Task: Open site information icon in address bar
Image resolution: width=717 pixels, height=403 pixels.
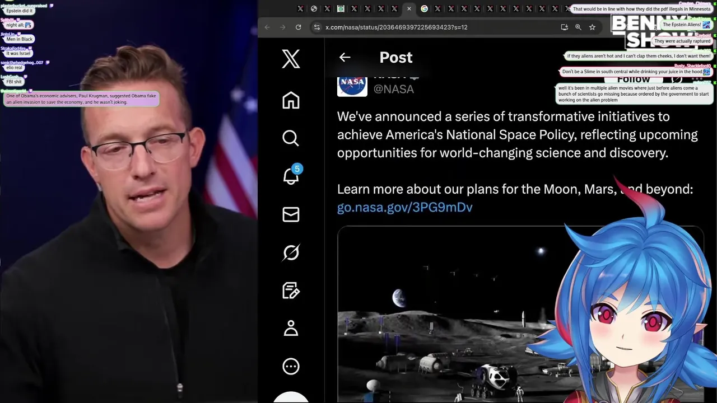Action: click(x=316, y=27)
